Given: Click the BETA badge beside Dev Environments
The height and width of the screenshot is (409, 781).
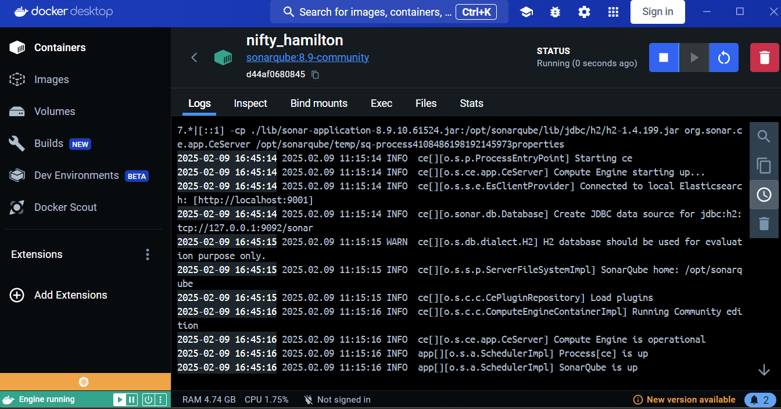Looking at the screenshot, I should [x=137, y=176].
